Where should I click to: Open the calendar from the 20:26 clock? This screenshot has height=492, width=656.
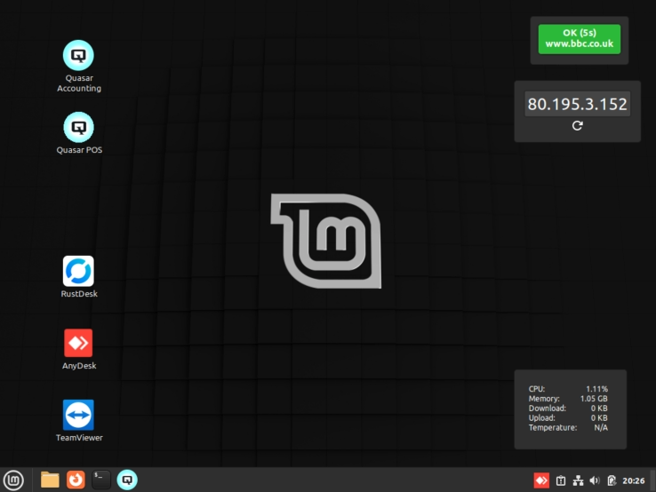(x=634, y=480)
